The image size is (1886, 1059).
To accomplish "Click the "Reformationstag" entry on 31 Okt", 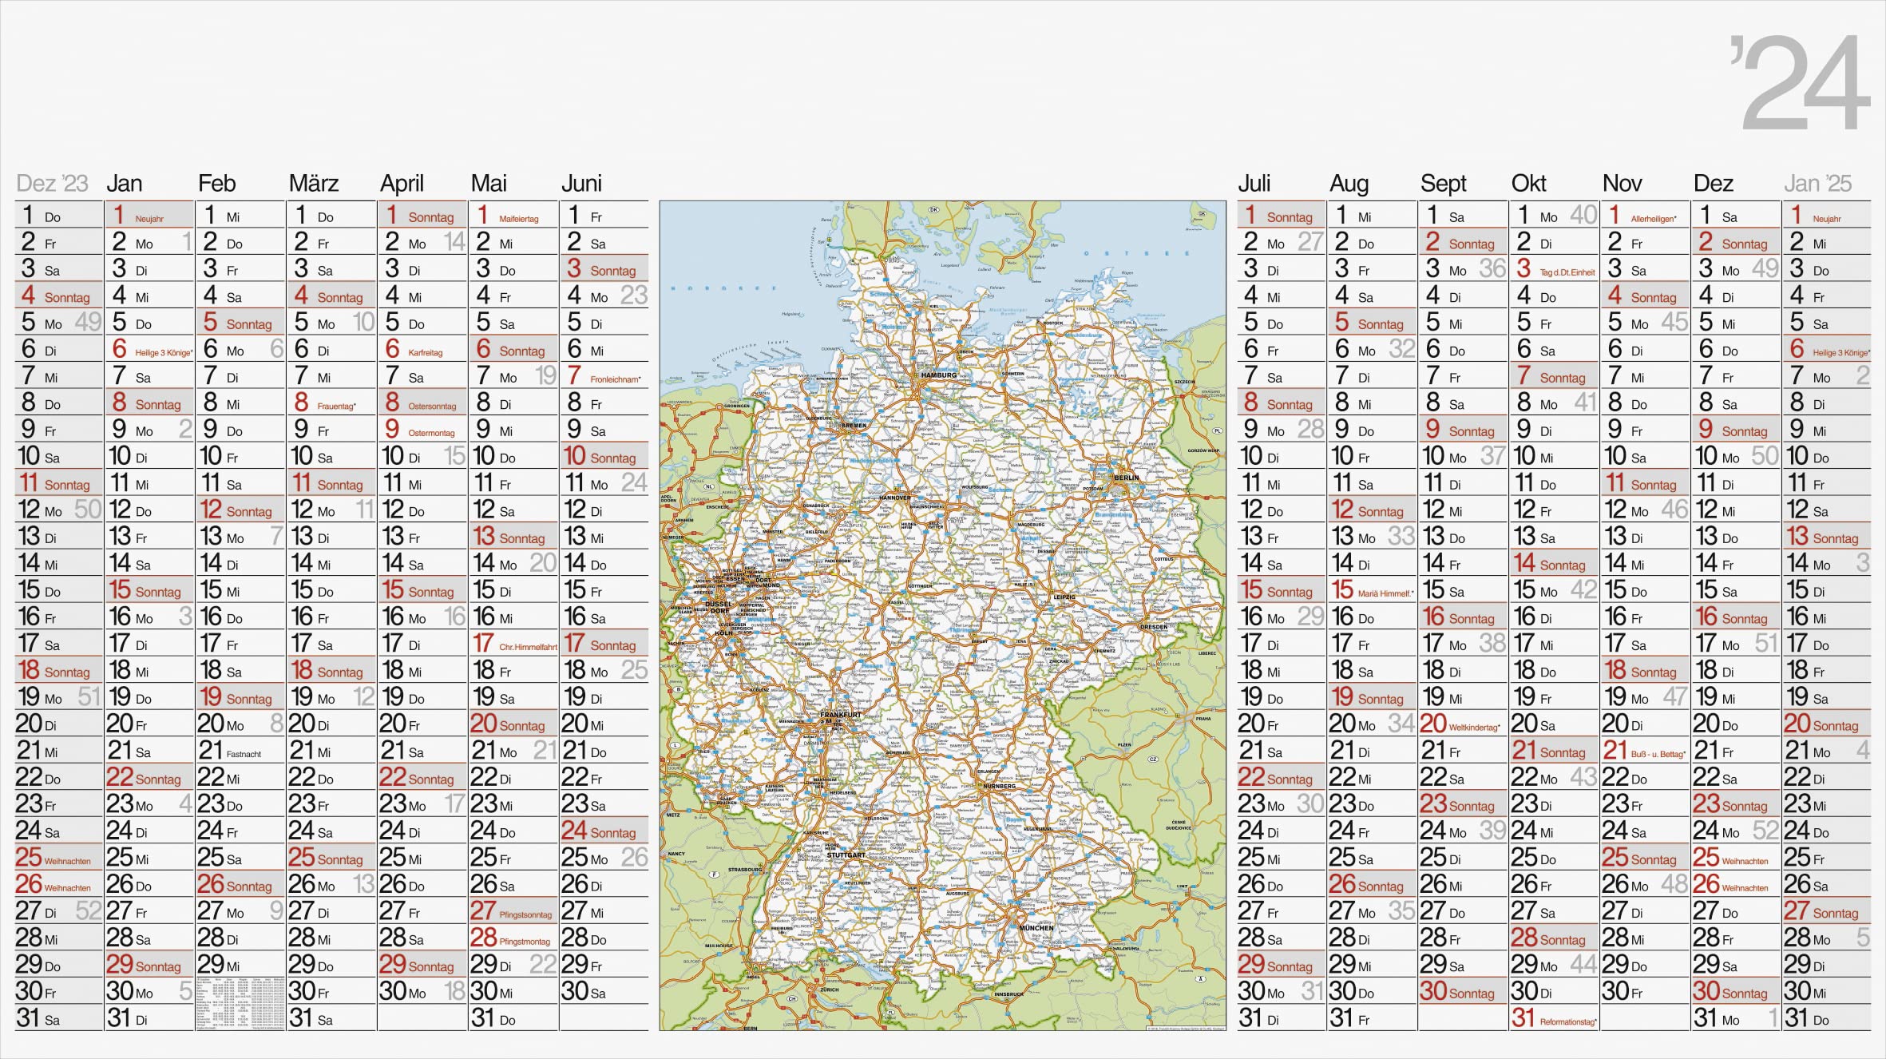I will (x=1568, y=1021).
